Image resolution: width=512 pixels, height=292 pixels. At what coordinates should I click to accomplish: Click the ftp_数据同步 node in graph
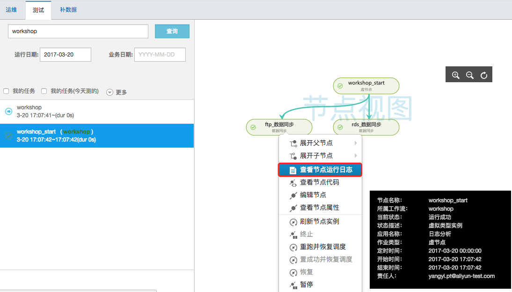pyautogui.click(x=279, y=127)
